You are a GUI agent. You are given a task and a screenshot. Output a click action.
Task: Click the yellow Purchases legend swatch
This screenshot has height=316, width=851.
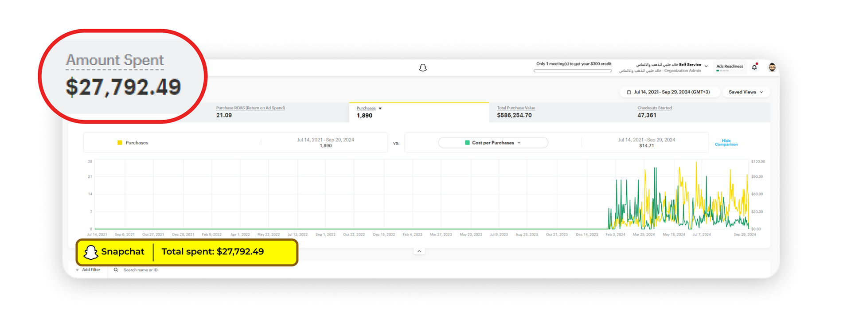coord(120,143)
